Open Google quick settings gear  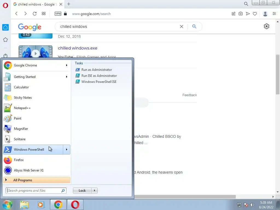[266, 26]
